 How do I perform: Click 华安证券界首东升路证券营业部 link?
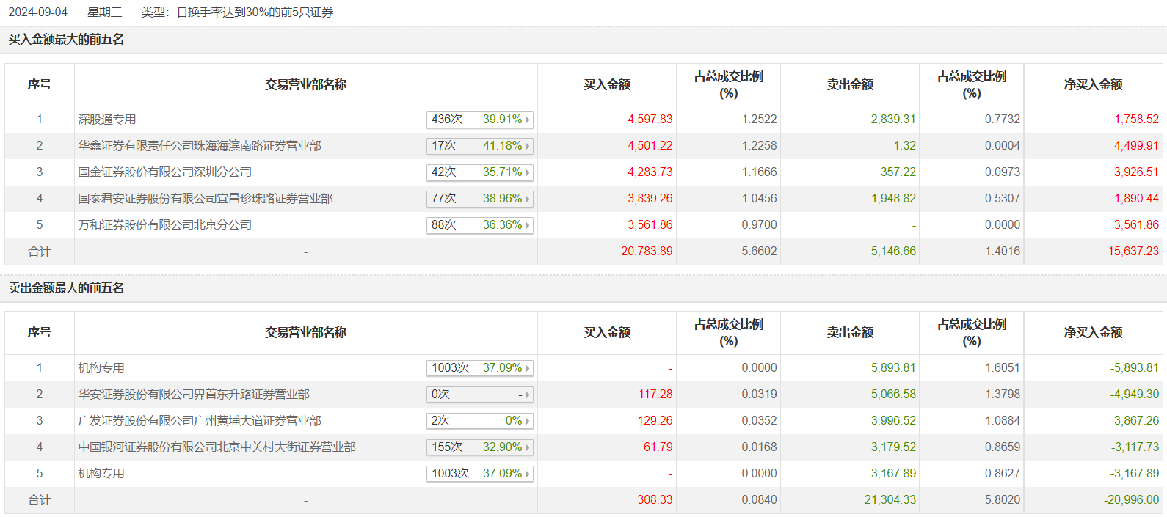click(194, 395)
